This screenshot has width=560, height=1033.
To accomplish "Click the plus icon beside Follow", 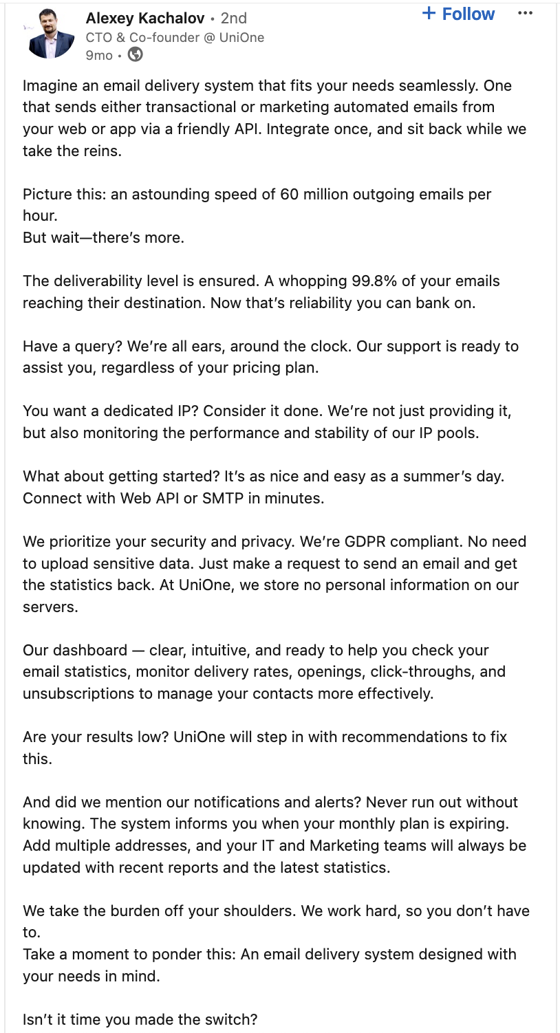I will point(429,13).
